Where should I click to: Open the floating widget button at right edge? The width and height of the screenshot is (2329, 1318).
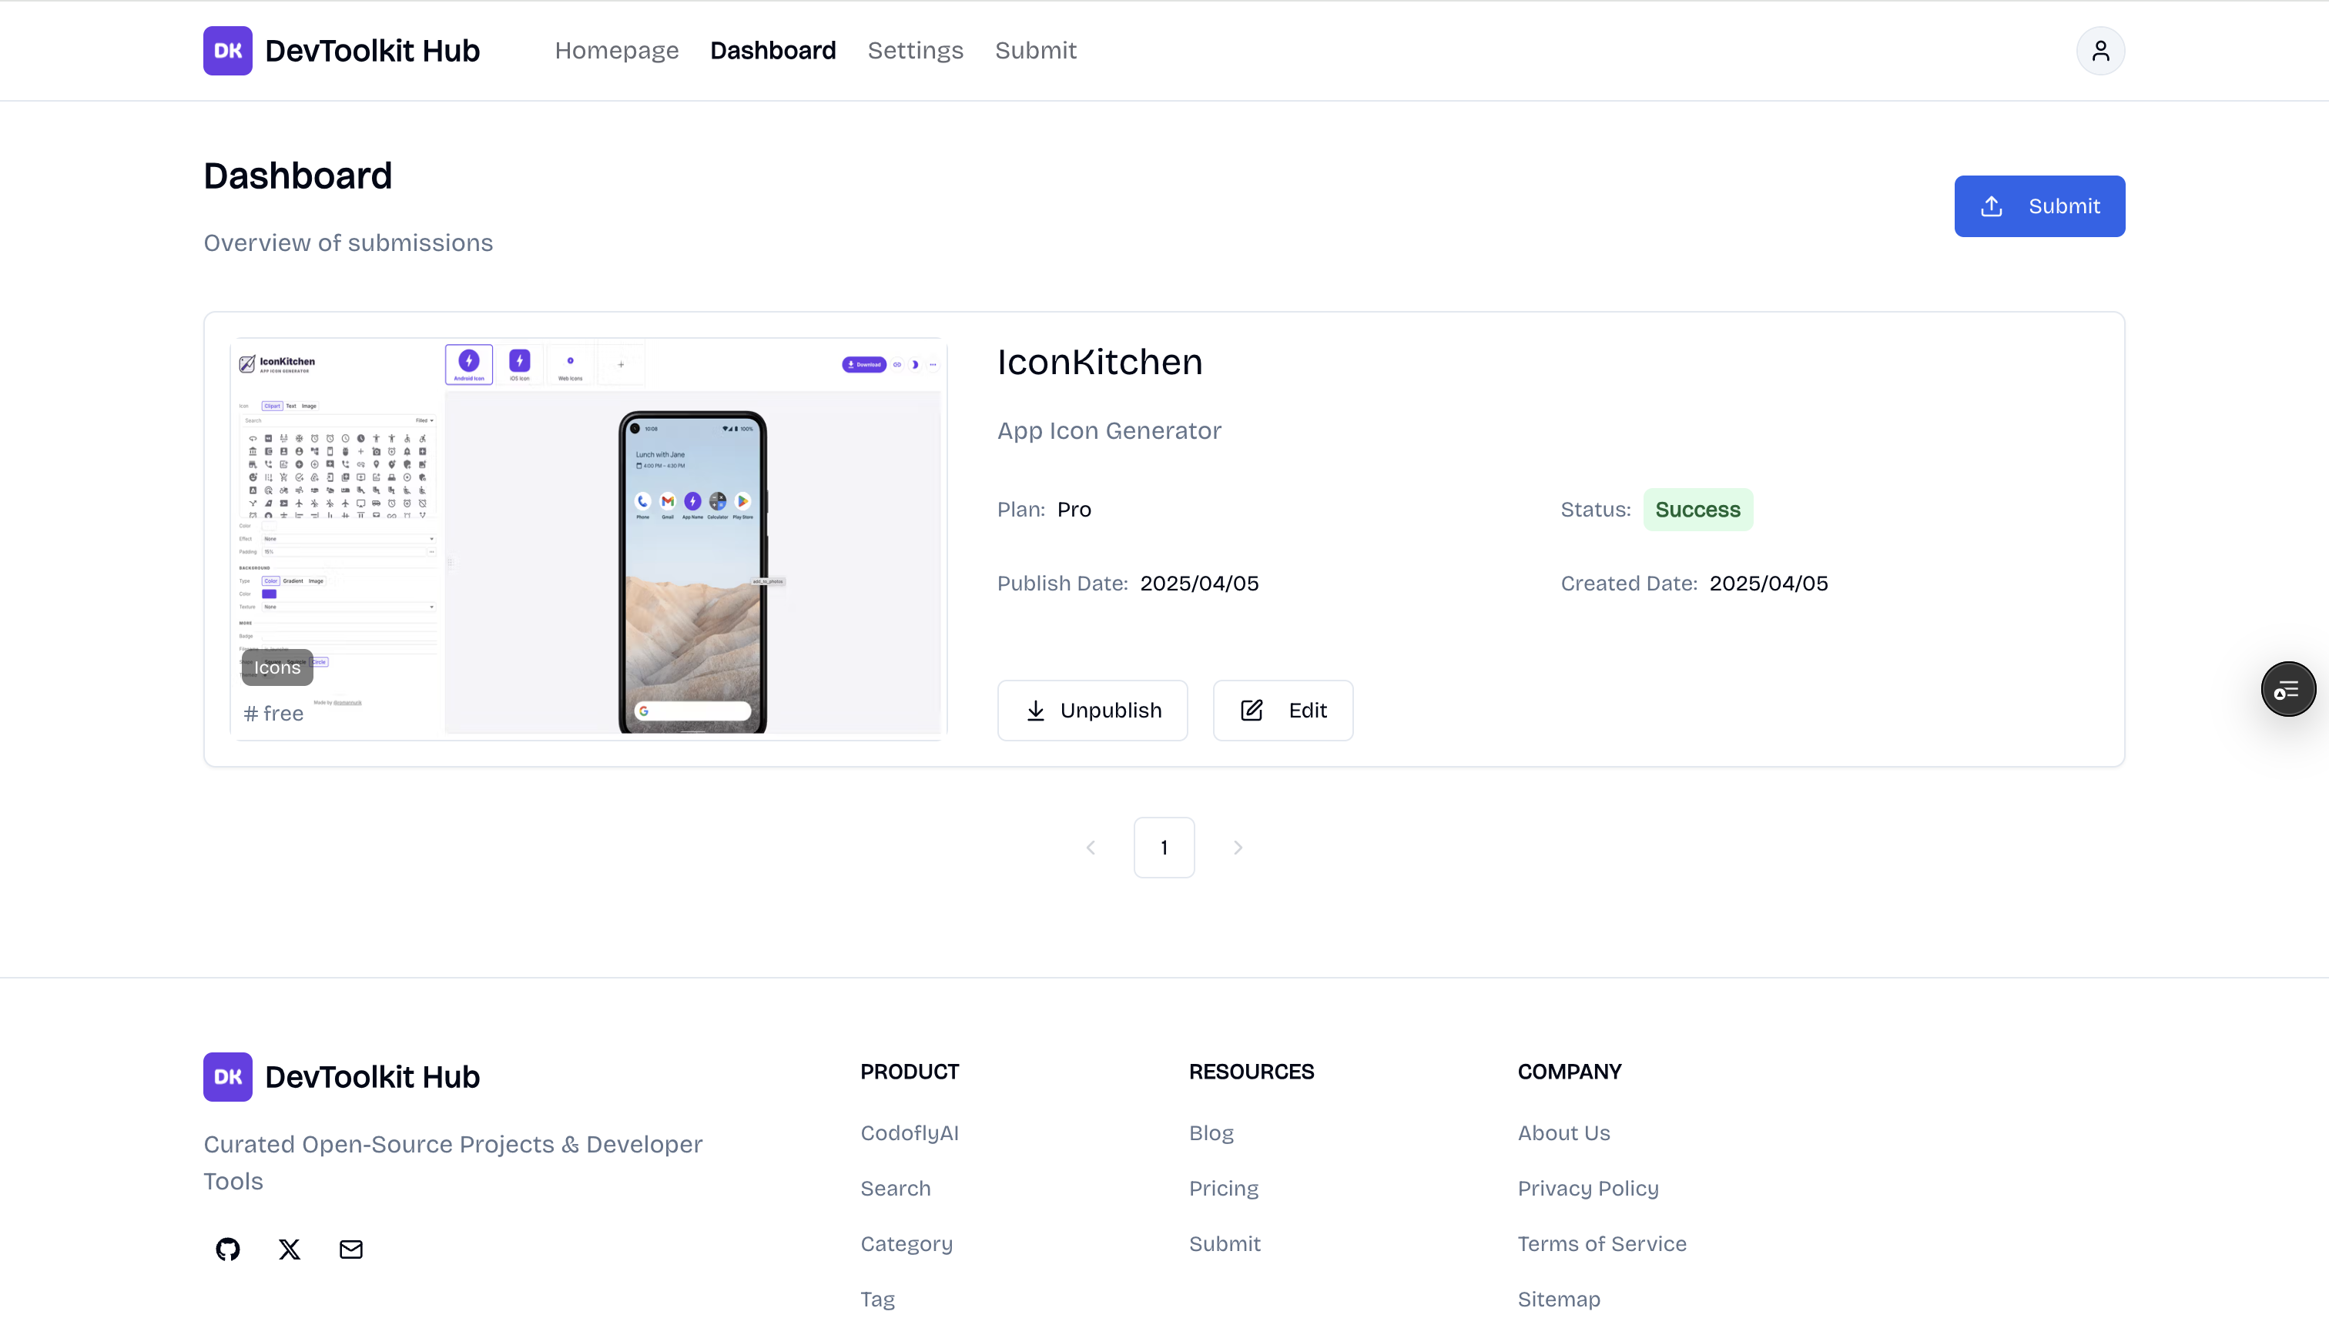tap(2288, 689)
